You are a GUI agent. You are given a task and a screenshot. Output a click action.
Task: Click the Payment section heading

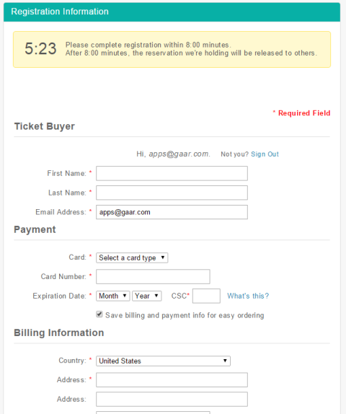point(35,229)
